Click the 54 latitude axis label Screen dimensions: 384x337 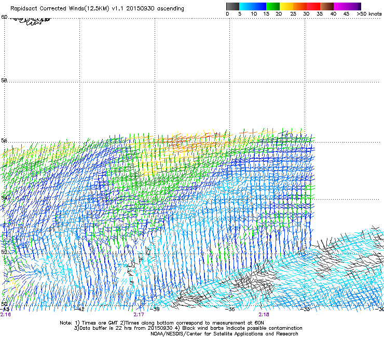tap(4, 198)
